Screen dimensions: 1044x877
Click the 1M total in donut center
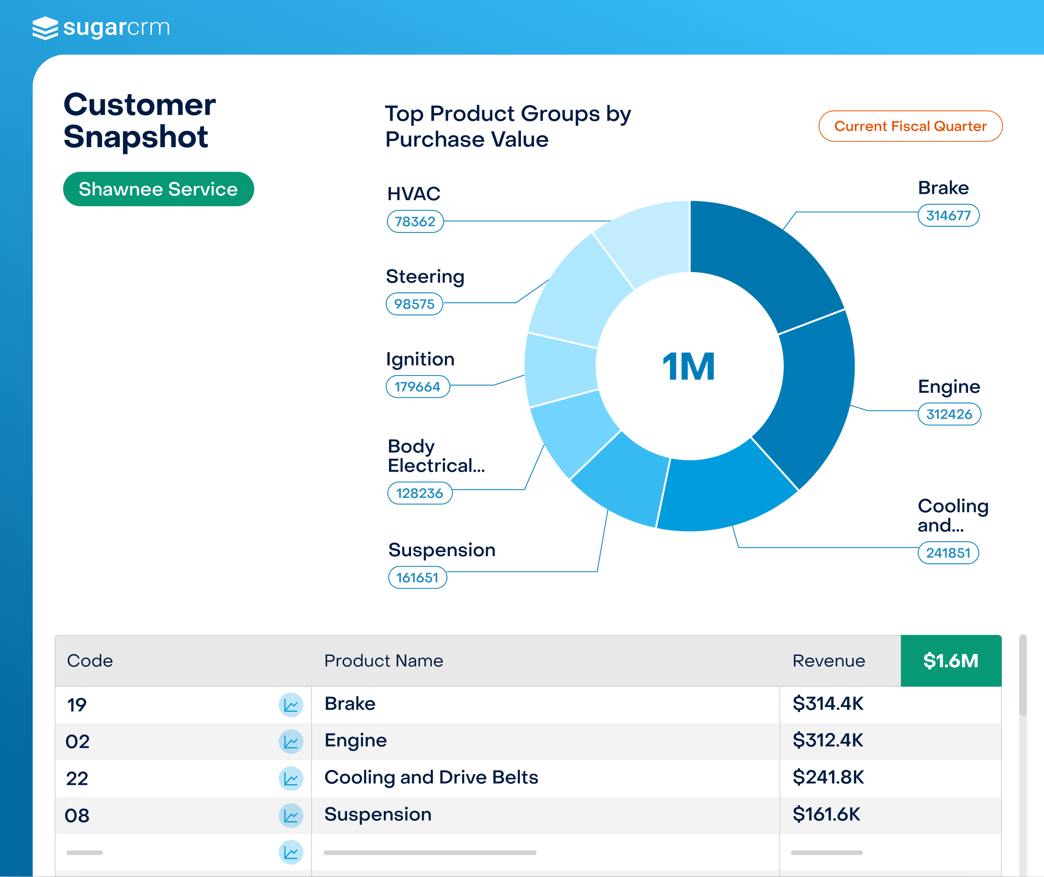click(689, 367)
